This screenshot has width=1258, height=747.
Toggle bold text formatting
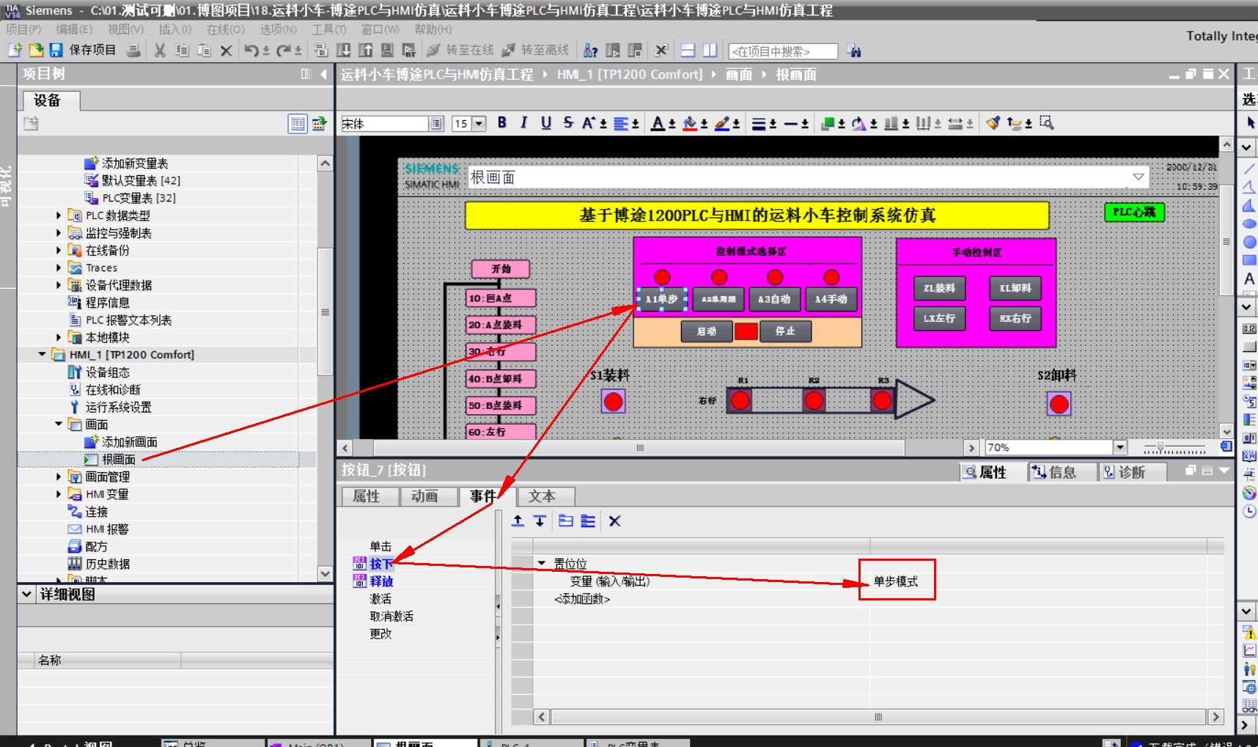click(x=502, y=123)
